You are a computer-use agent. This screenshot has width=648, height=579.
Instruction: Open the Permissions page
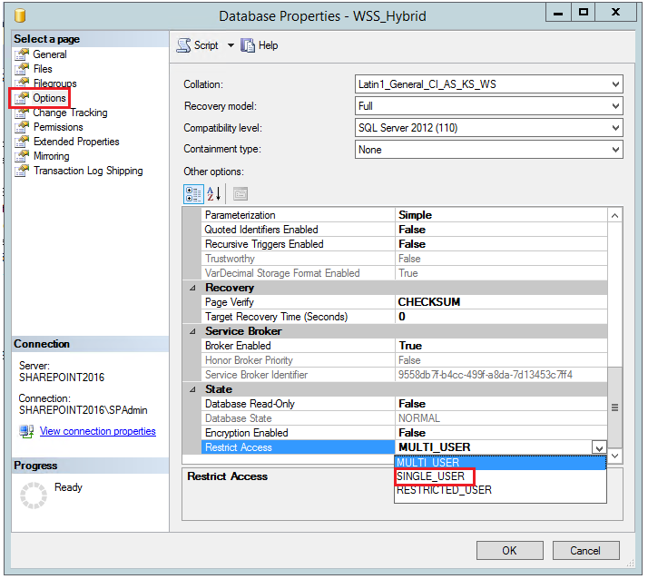(58, 127)
